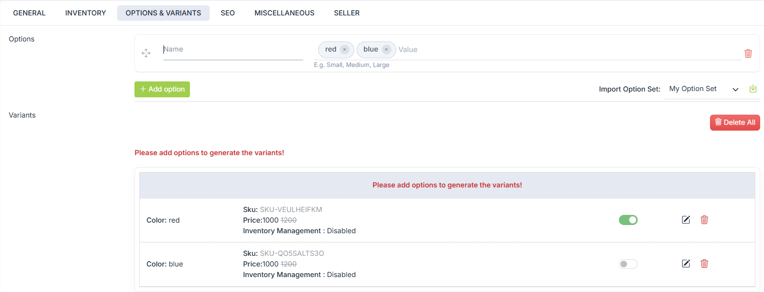Remove the red value chip via its x icon

[344, 49]
